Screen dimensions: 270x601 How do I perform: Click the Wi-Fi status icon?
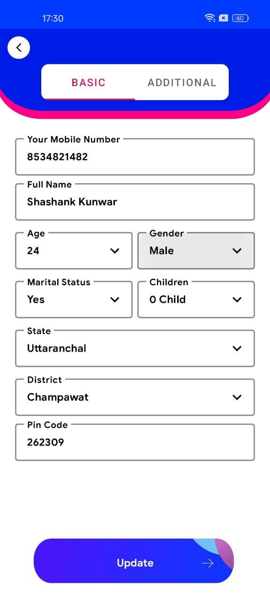pos(210,18)
